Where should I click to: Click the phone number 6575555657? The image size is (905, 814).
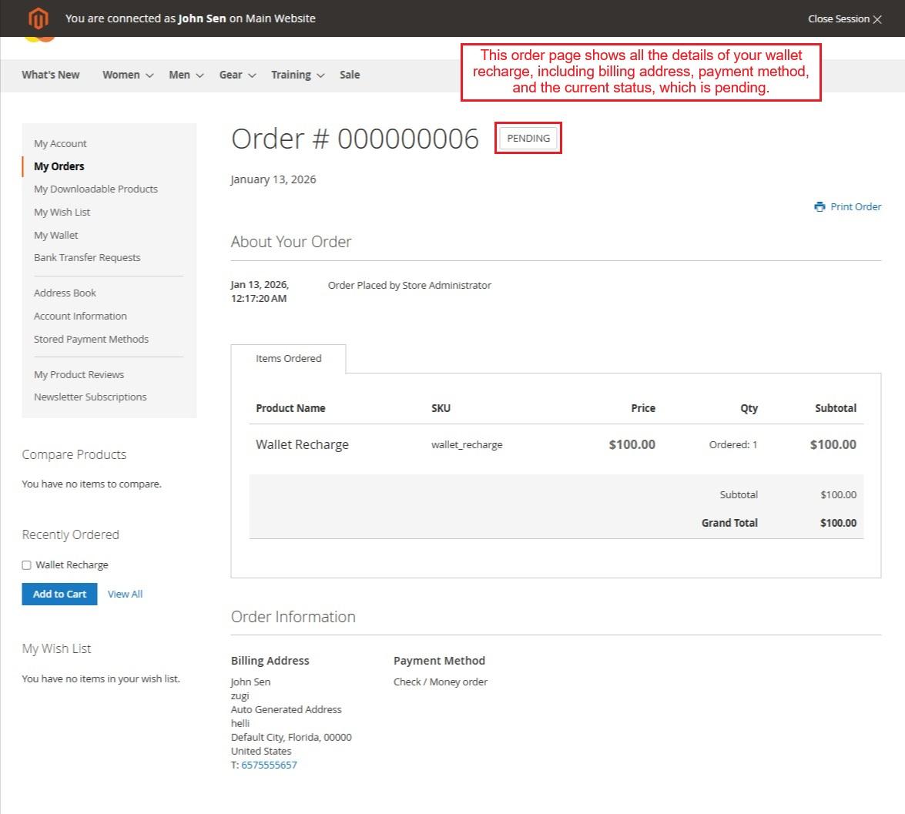[x=269, y=765]
